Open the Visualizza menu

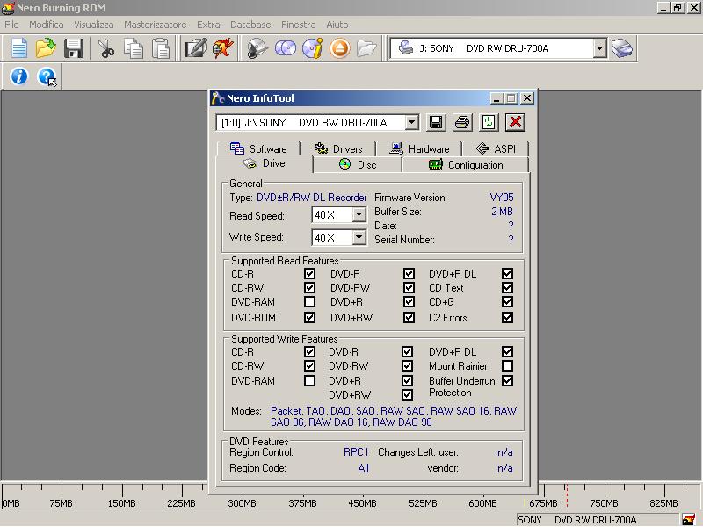[x=94, y=25]
